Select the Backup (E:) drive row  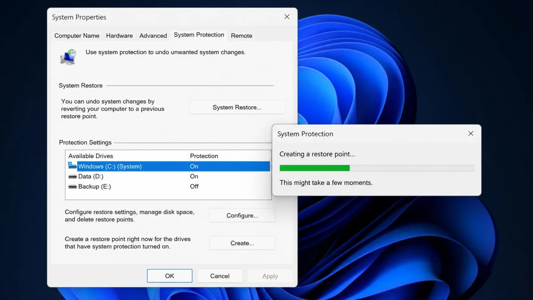point(168,187)
